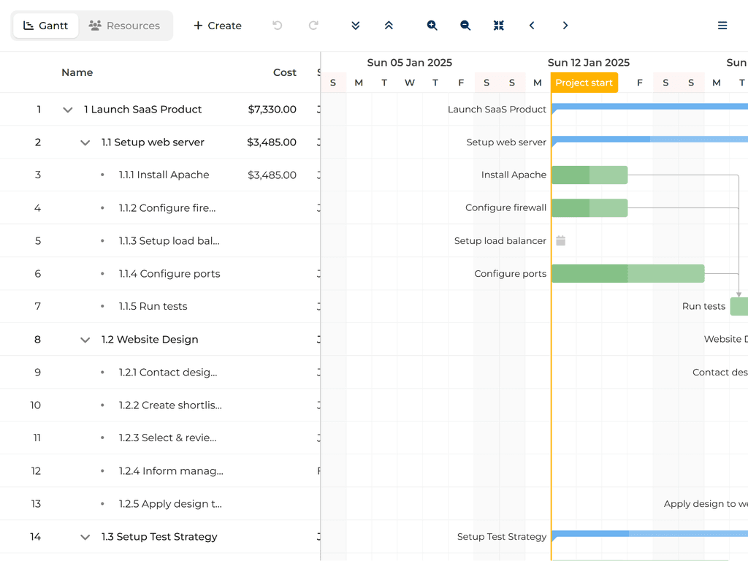
Task: Expand all tasks with double-down chevron
Action: (356, 26)
